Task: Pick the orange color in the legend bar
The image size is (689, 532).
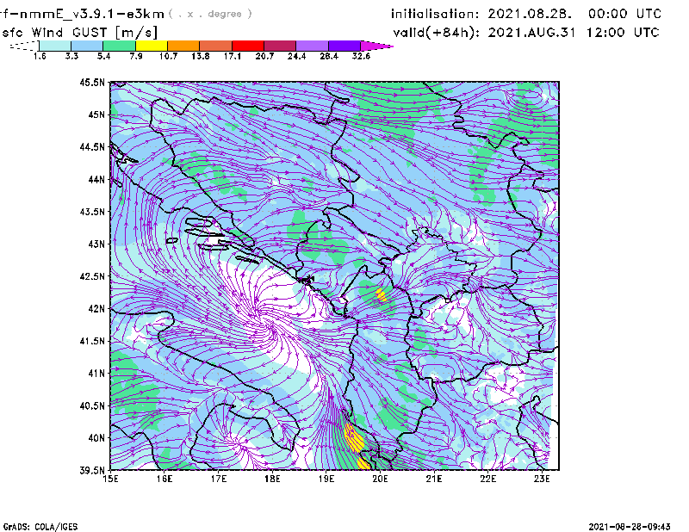Action: pyautogui.click(x=183, y=46)
